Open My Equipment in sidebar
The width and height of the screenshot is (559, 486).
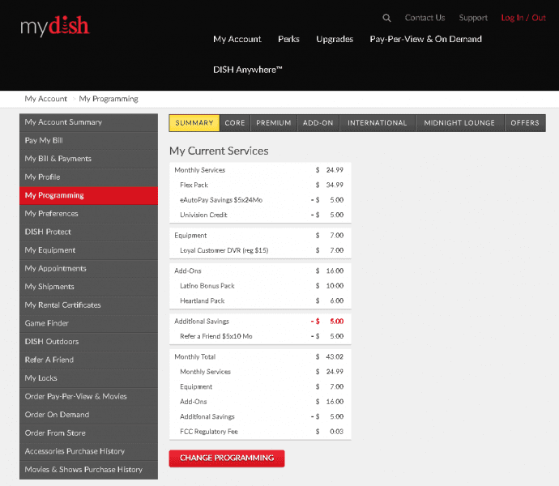[x=89, y=250]
